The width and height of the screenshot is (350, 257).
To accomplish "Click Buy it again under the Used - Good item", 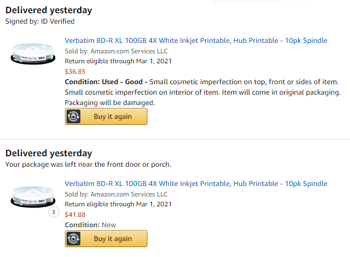I will (x=106, y=116).
